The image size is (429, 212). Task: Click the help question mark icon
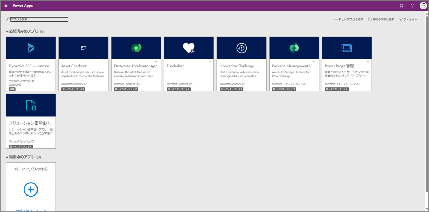pyautogui.click(x=412, y=5)
